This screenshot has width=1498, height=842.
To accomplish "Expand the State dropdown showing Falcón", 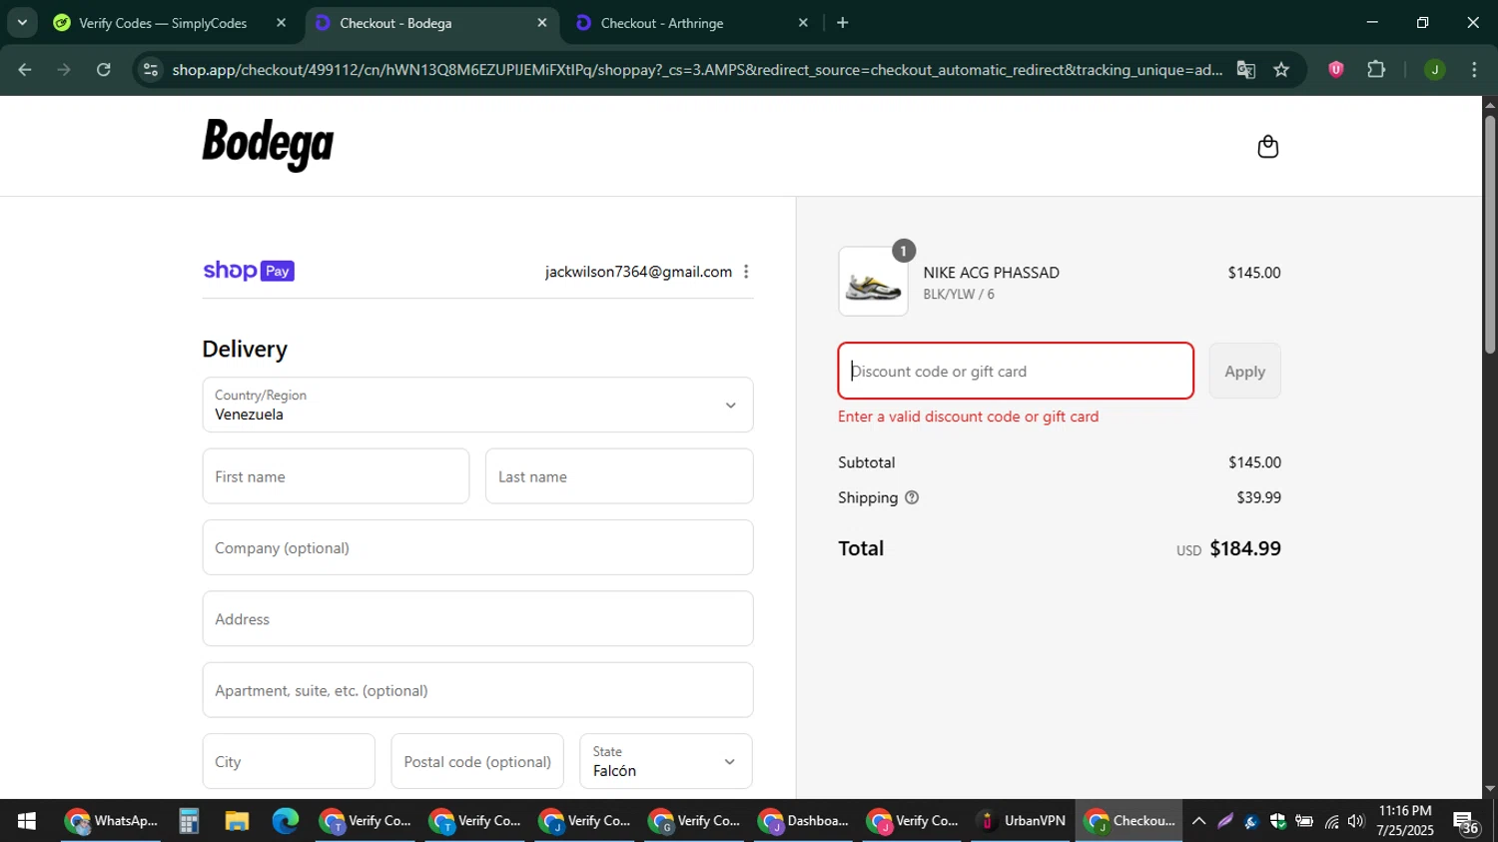I will 666,761.
